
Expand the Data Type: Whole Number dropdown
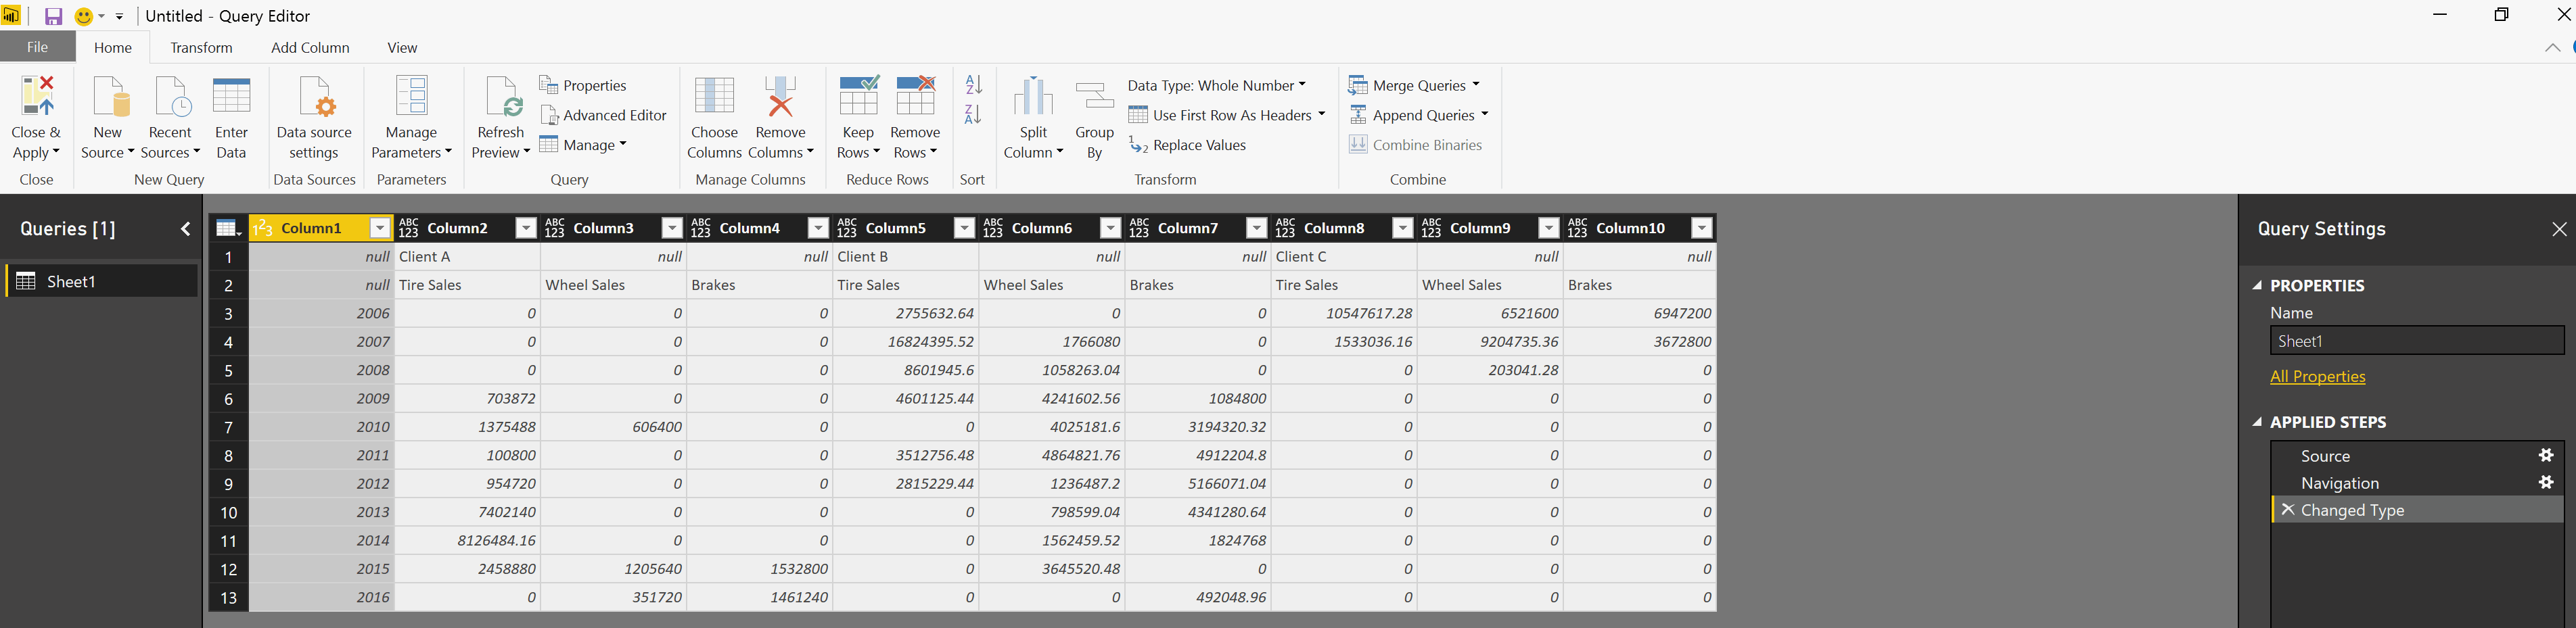pyautogui.click(x=1301, y=85)
